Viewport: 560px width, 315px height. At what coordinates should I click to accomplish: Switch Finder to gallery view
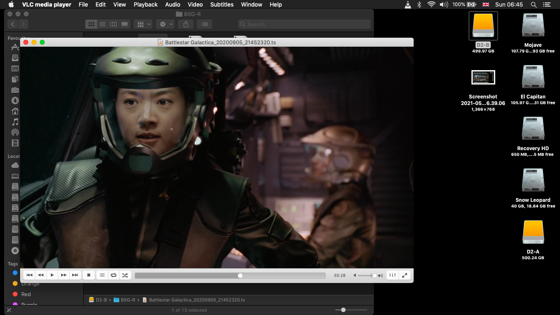125,24
